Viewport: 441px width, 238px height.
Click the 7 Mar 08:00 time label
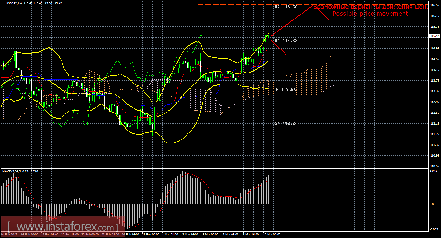point(231,235)
